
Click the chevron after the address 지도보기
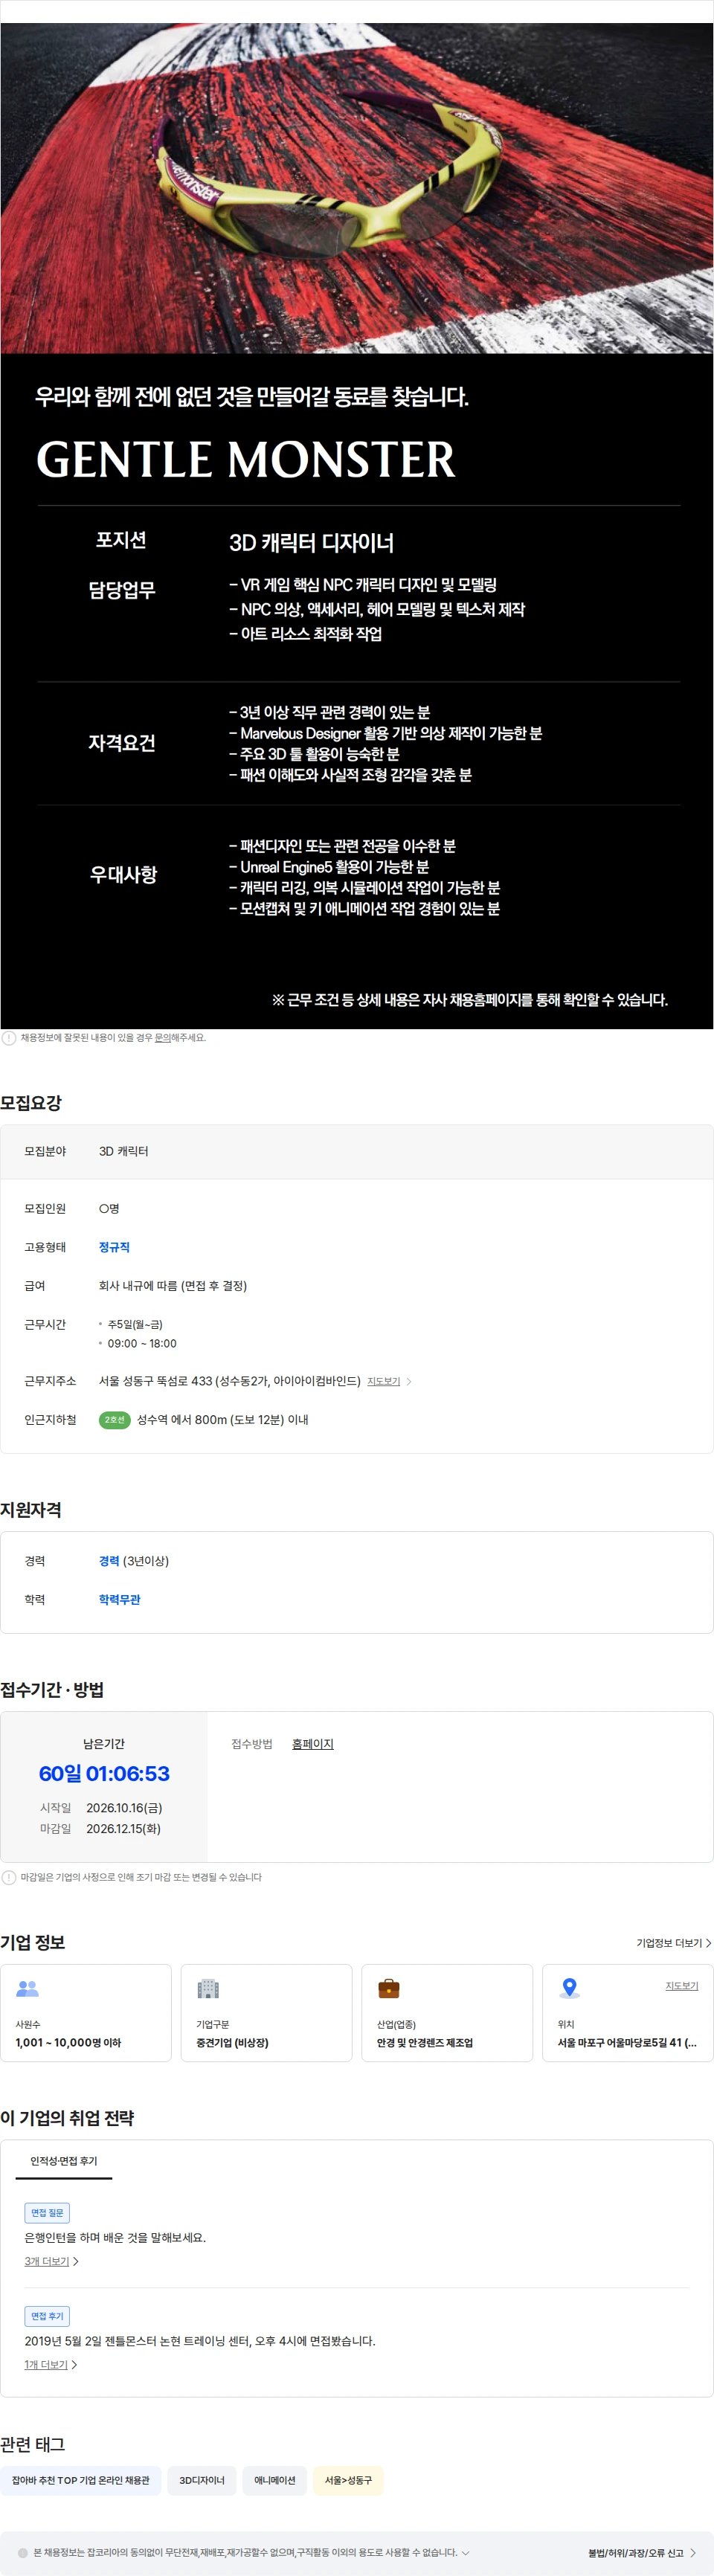[x=409, y=1381]
